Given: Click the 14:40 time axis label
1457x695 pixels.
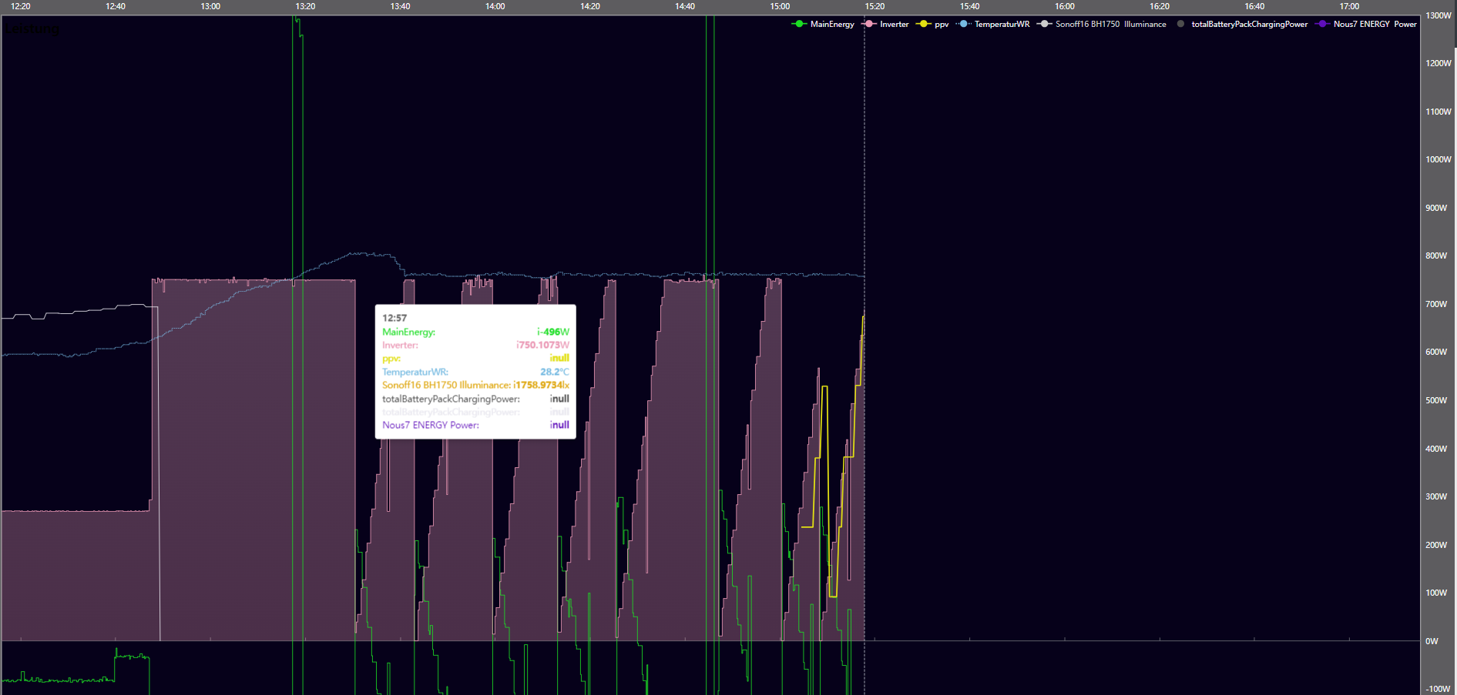Looking at the screenshot, I should [x=685, y=6].
